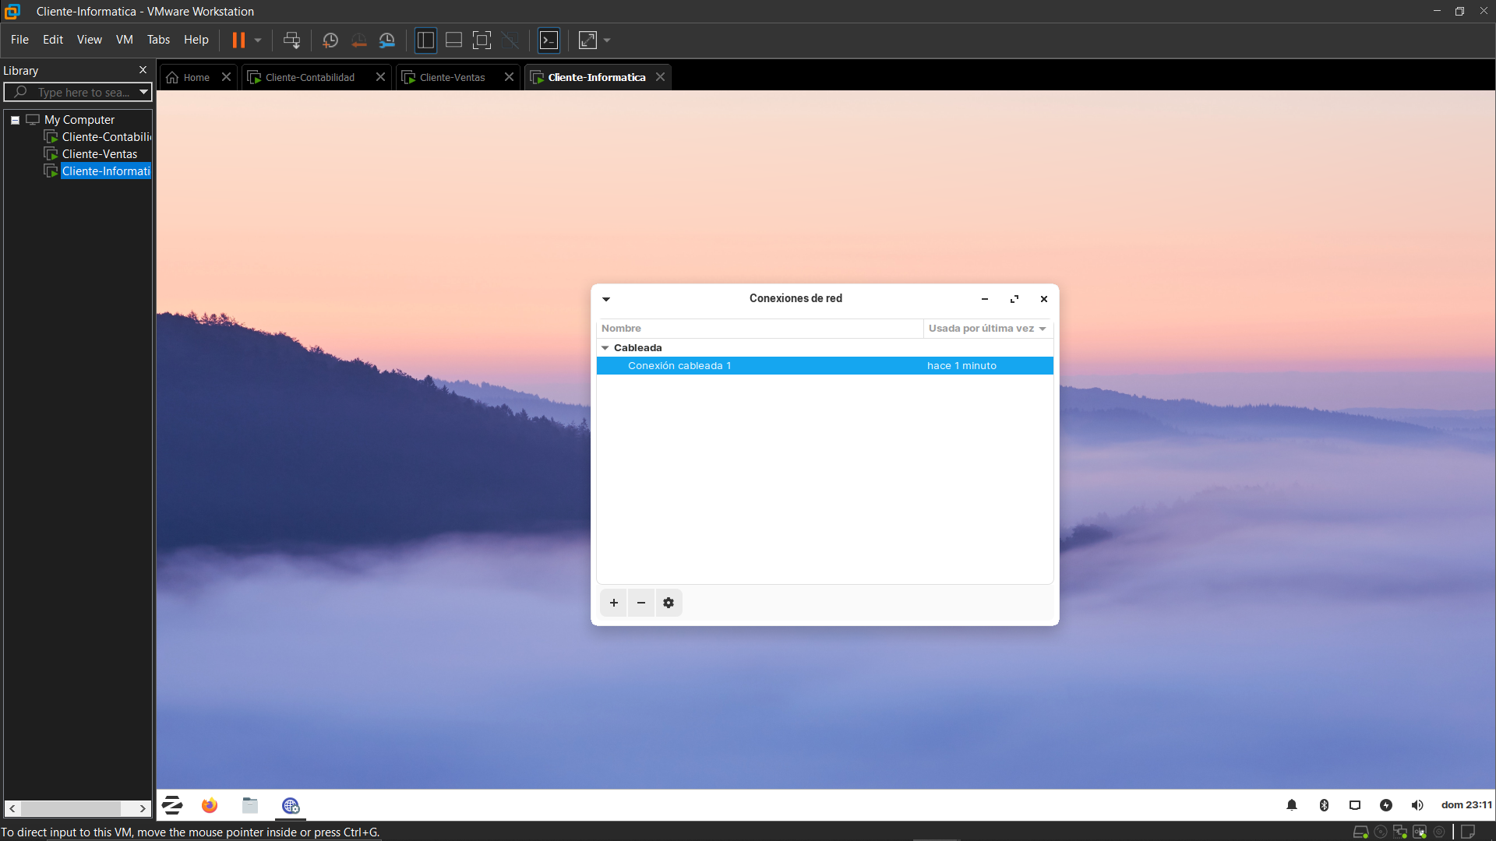
Task: Open the VM menu
Action: point(124,40)
